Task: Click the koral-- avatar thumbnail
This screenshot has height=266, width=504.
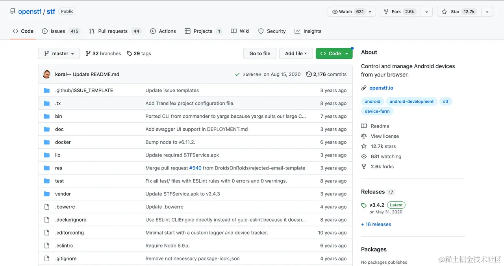Action: pyautogui.click(x=47, y=74)
